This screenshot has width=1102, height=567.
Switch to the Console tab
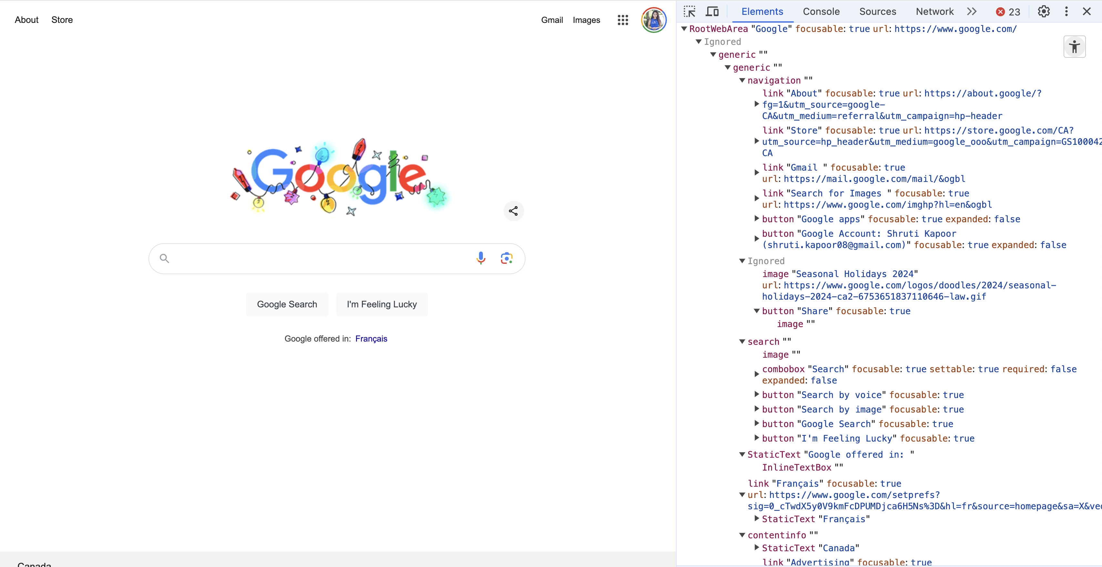(821, 12)
